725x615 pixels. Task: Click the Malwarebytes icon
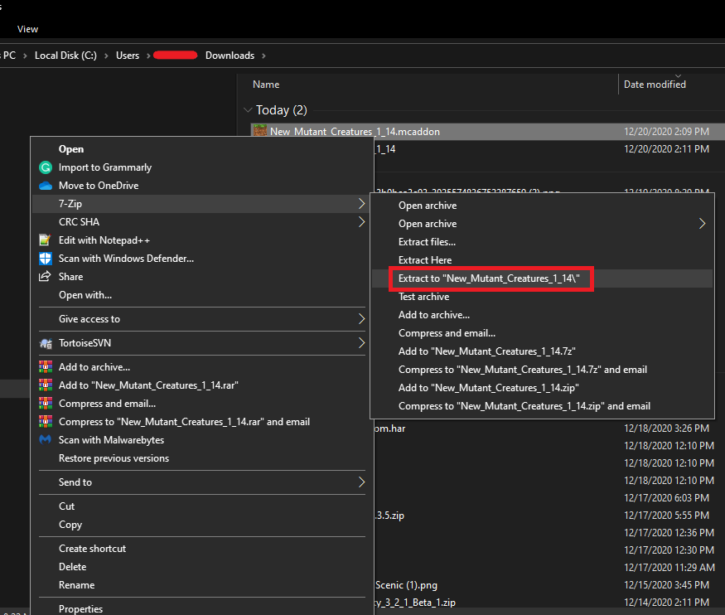click(44, 439)
